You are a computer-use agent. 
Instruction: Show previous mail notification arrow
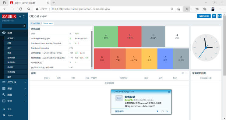157,111
